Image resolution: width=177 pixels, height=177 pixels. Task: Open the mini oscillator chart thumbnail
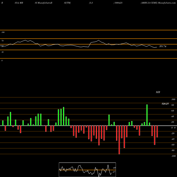click(87, 170)
